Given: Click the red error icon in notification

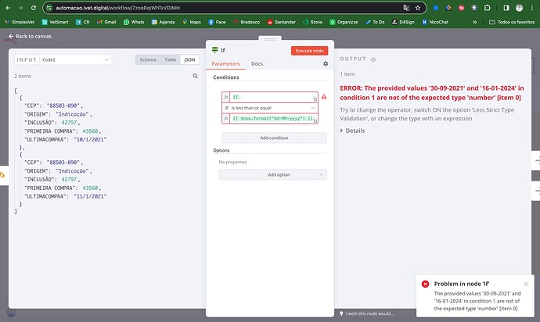Looking at the screenshot, I should click(x=425, y=284).
